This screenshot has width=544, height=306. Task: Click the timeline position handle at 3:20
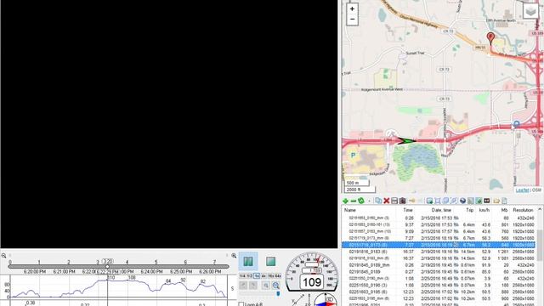pyautogui.click(x=108, y=266)
